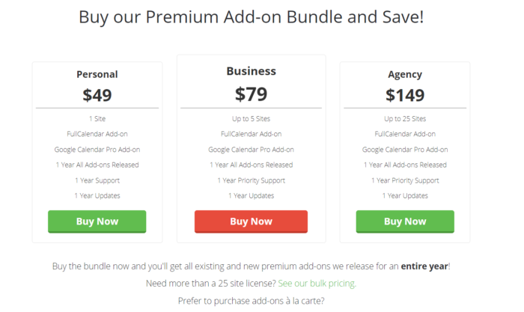Click Google Calendar Pro Add-on in Agency plan

pos(405,150)
